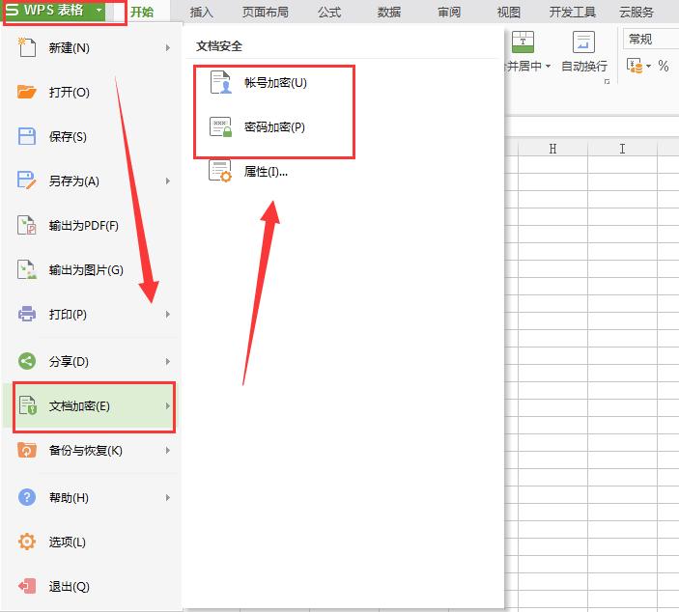The width and height of the screenshot is (679, 612).
Task: Switch to the 审阅 ribbon tab
Action: [449, 12]
